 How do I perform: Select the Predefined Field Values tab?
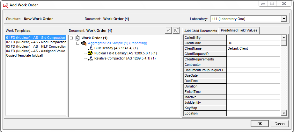pyautogui.click(x=240, y=31)
